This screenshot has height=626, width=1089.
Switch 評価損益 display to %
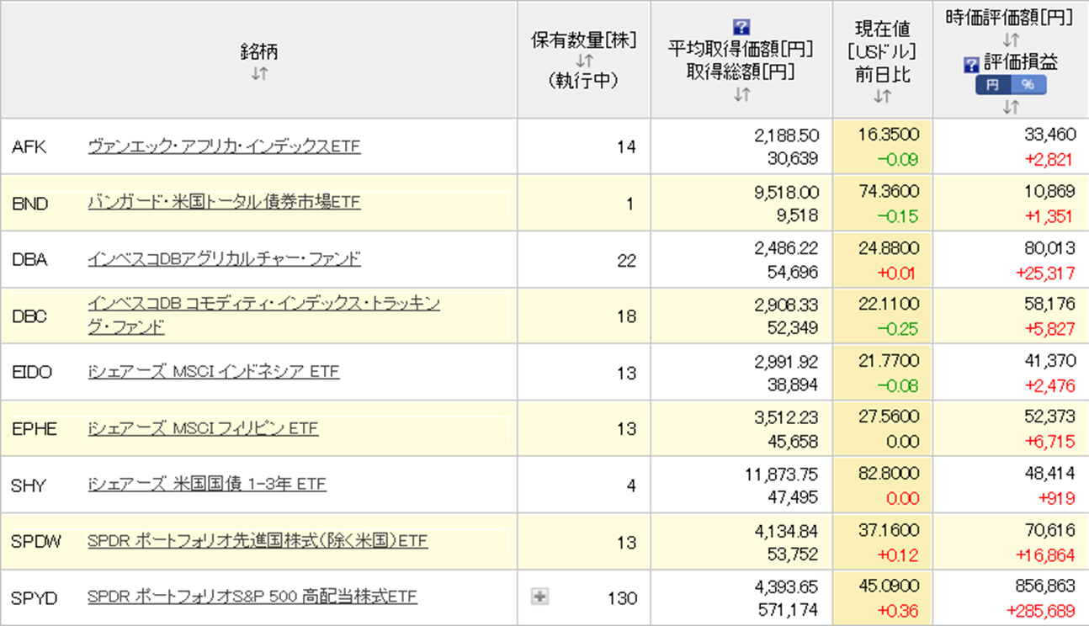(1028, 85)
